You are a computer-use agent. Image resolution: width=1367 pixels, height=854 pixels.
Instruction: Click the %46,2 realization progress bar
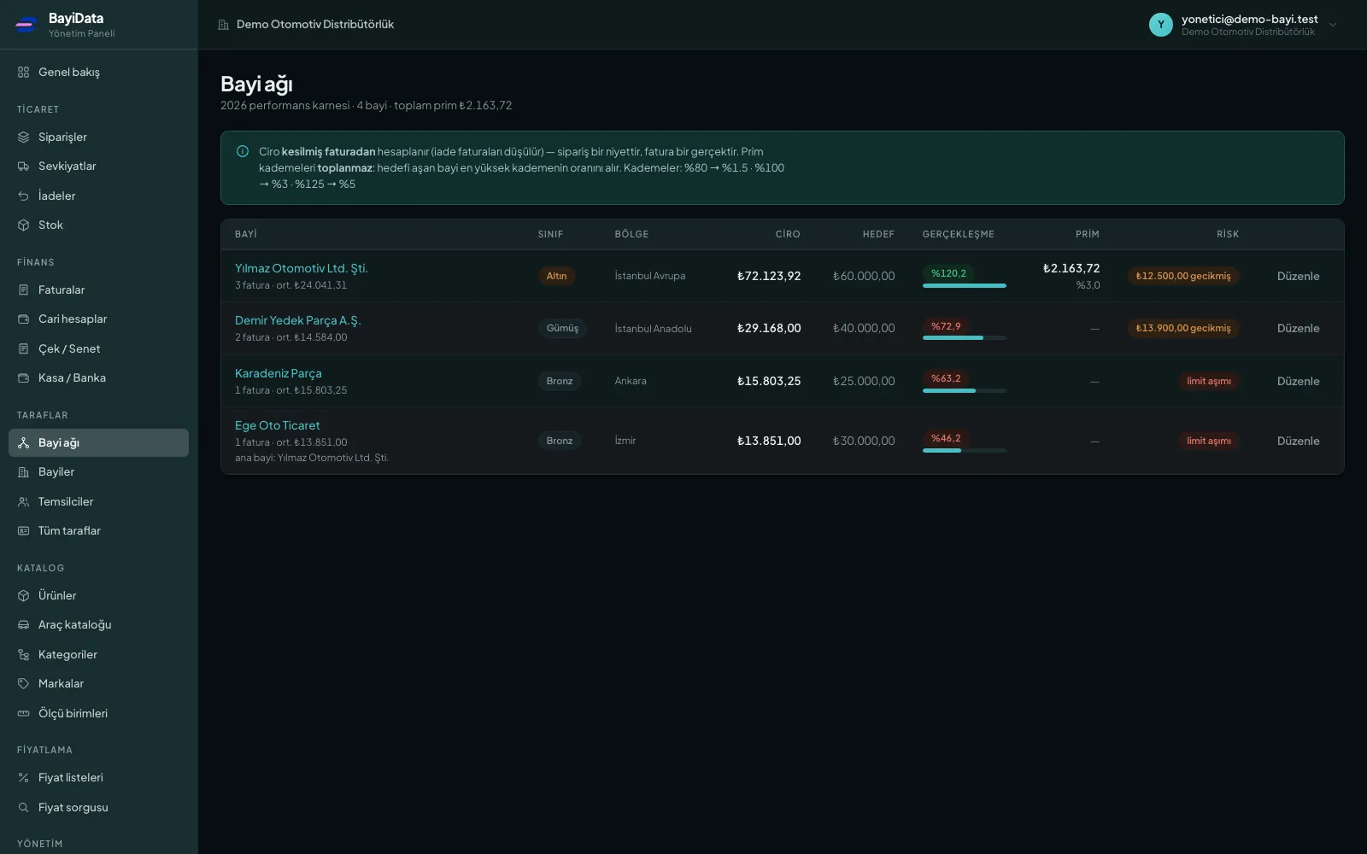[x=965, y=451]
